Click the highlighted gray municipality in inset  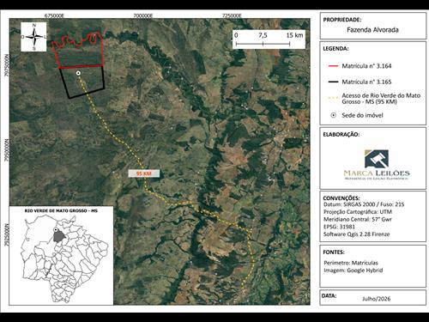(59, 237)
